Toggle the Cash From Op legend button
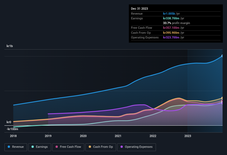 pyautogui.click(x=101, y=147)
